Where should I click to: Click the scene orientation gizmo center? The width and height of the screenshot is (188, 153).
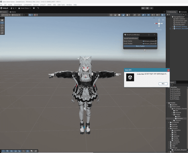159,23
